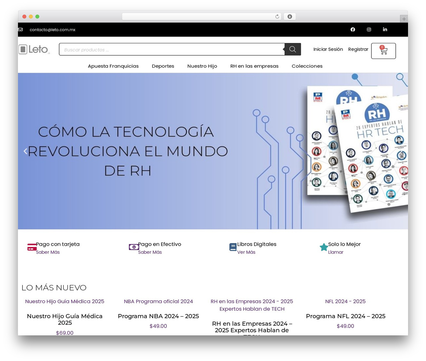Open a new browser tab with plus
The width and height of the screenshot is (426, 361).
pyautogui.click(x=404, y=19)
